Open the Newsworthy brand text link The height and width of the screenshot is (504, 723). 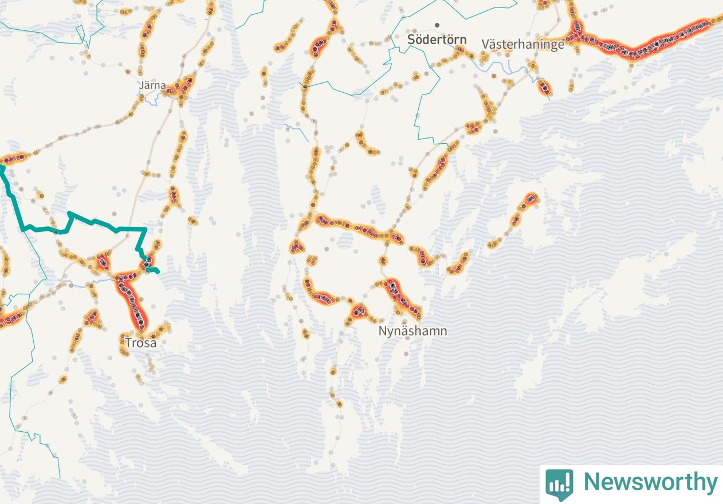650,482
